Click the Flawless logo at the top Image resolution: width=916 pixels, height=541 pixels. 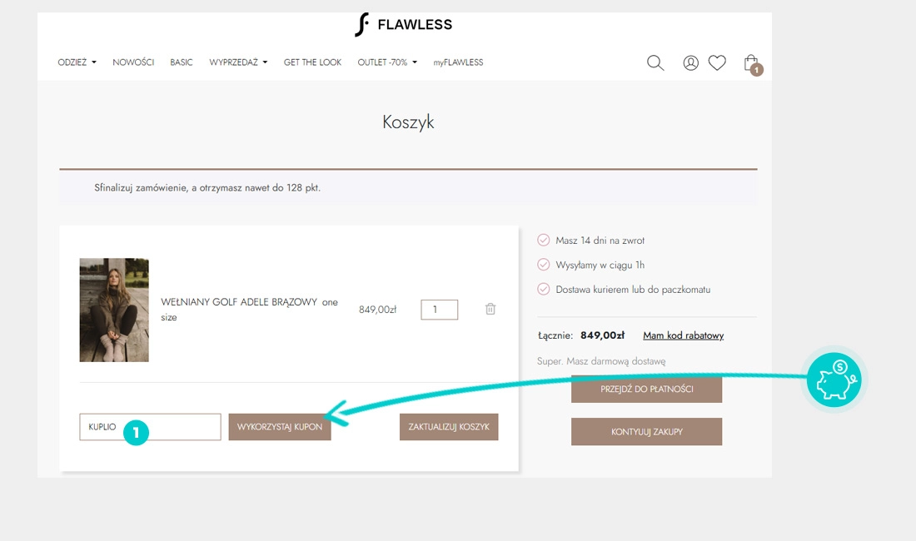click(403, 25)
